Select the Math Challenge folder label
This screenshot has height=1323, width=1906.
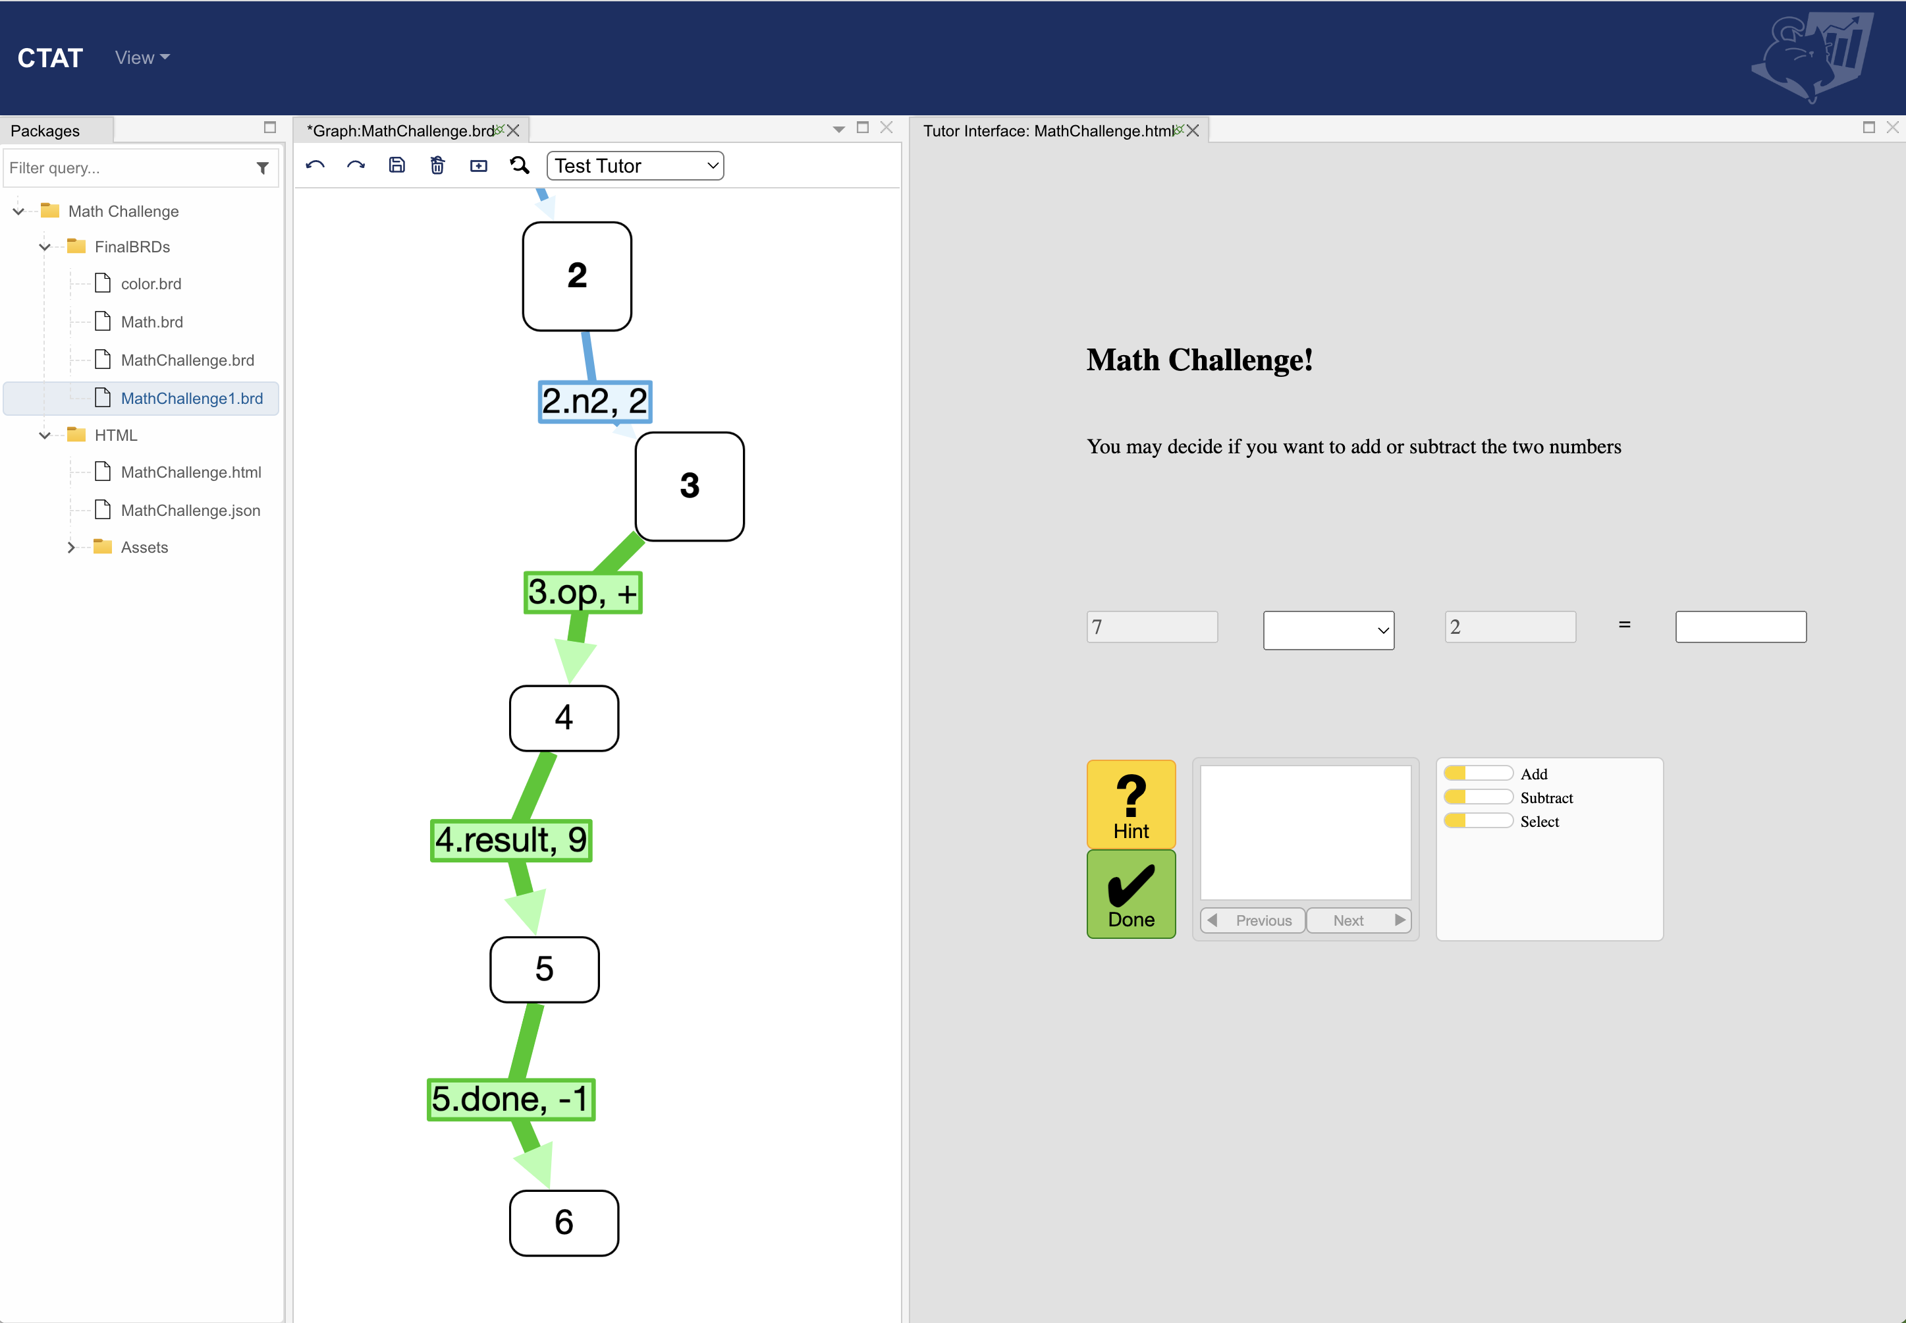point(123,211)
